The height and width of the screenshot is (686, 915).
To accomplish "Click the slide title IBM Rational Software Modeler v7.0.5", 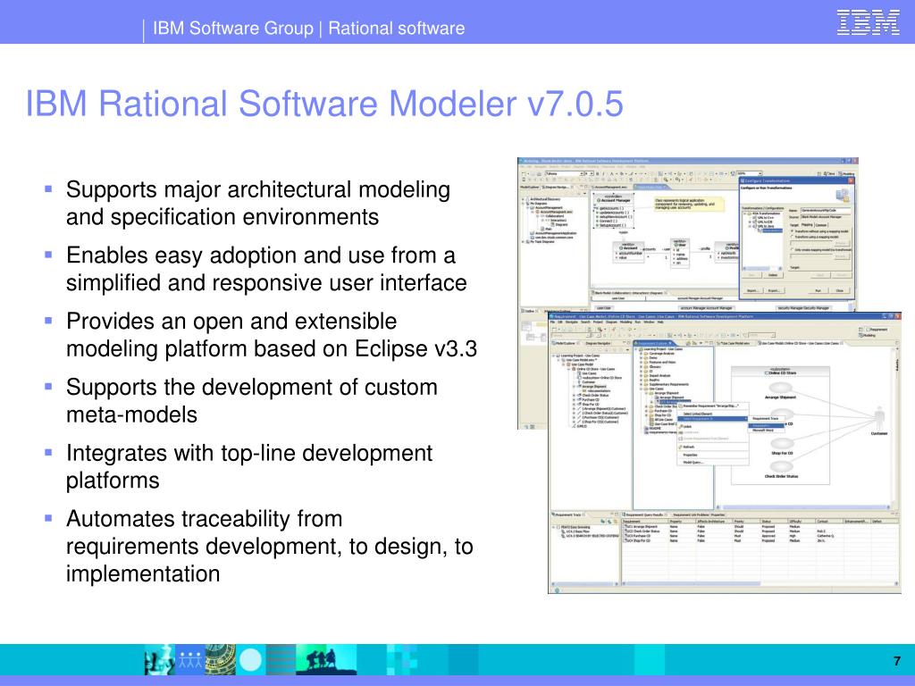I will tap(324, 104).
